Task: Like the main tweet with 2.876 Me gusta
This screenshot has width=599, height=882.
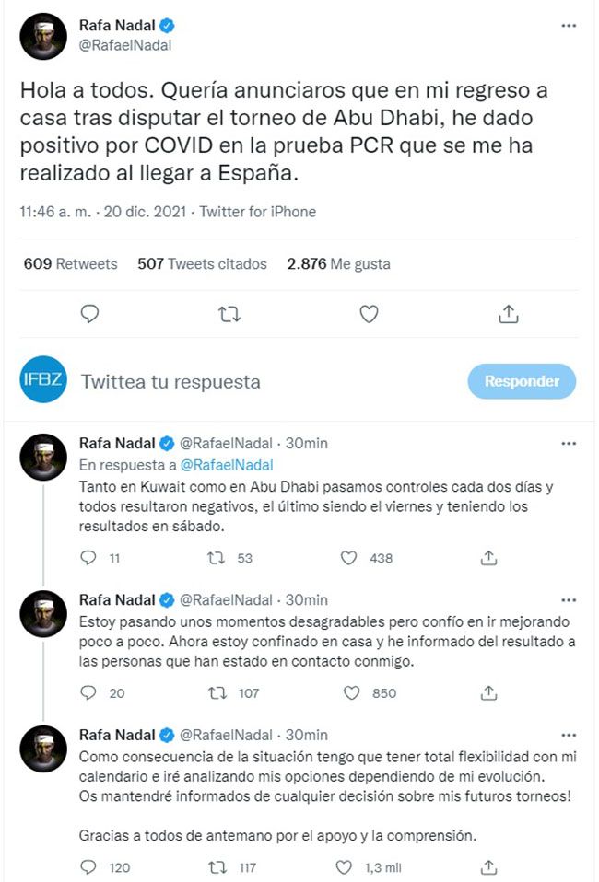Action: pyautogui.click(x=369, y=315)
